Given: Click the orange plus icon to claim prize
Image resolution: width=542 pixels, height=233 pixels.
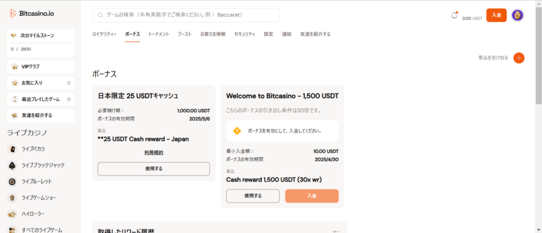Looking at the screenshot, I should [519, 58].
